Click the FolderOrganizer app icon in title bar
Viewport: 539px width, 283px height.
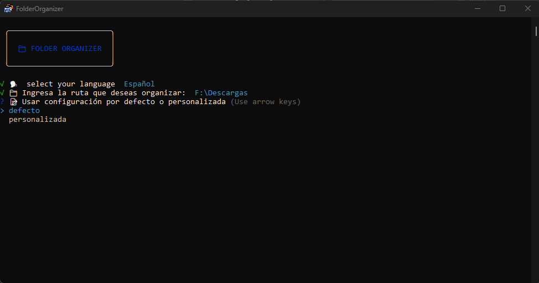tap(8, 9)
